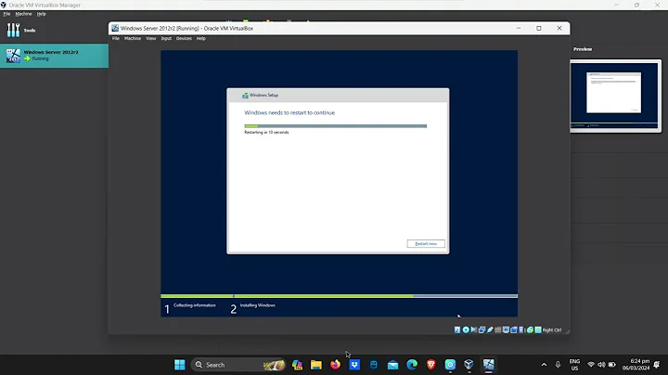Click the 'Collecting information' step label
This screenshot has height=375, width=668.
pos(194,305)
